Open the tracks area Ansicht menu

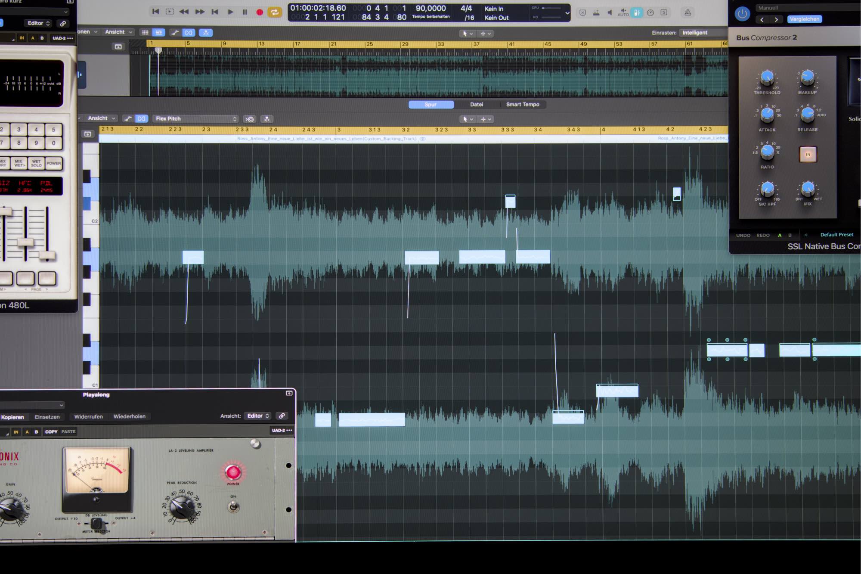click(x=118, y=32)
